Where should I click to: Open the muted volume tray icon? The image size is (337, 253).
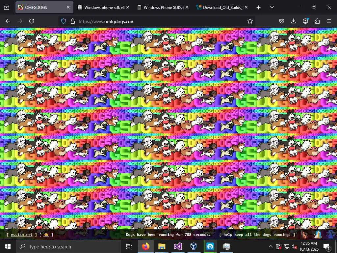(294, 246)
